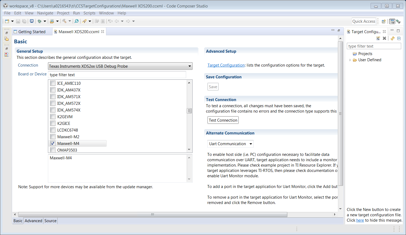This screenshot has height=235, width=406.
Task: Check the LCDKC6748 device checkbox
Action: click(x=53, y=130)
